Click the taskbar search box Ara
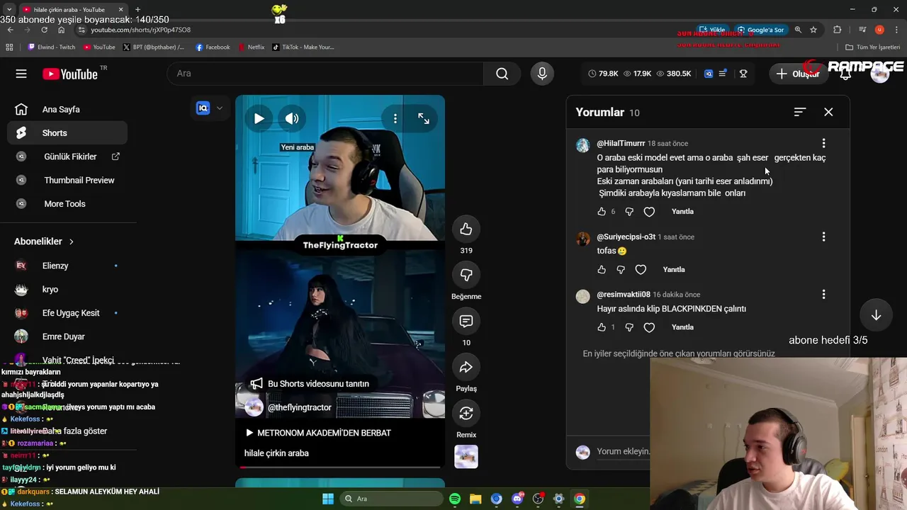 390,499
